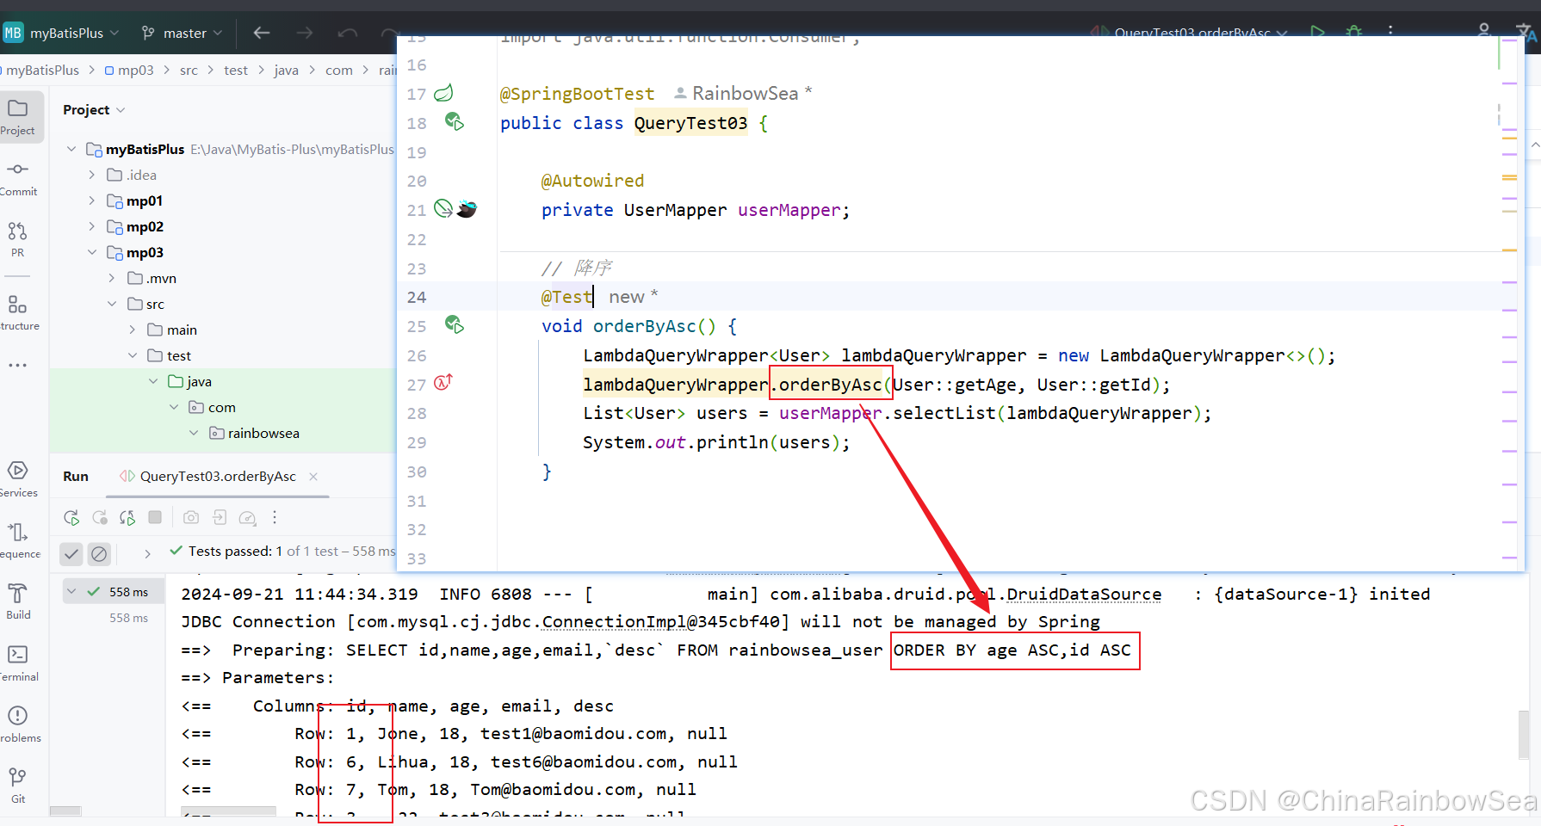Click the forward navigation arrow in title bar

(305, 33)
